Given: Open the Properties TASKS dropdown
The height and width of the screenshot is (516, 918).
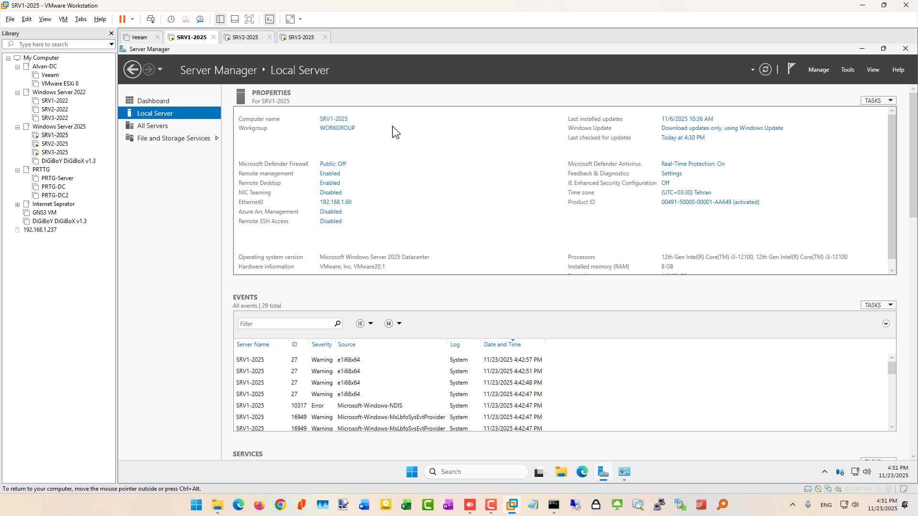Looking at the screenshot, I should 878,100.
